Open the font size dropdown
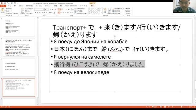This screenshot has width=196, height=110. click(x=48, y=9)
